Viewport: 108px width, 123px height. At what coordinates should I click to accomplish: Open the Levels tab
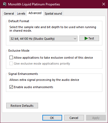coord(21,14)
